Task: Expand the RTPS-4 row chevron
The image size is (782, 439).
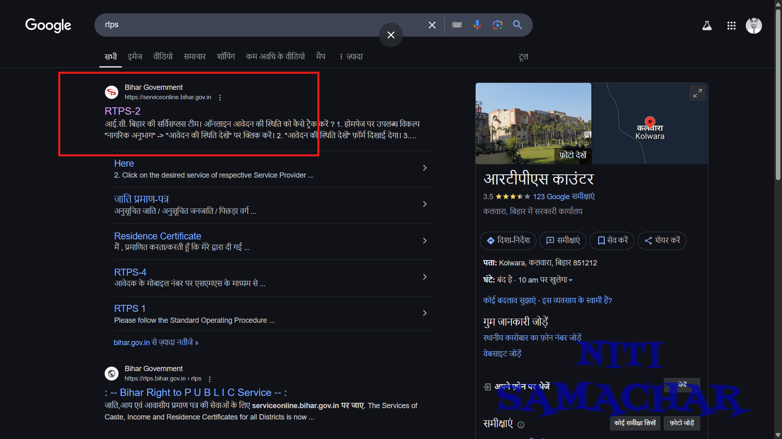Action: [425, 277]
